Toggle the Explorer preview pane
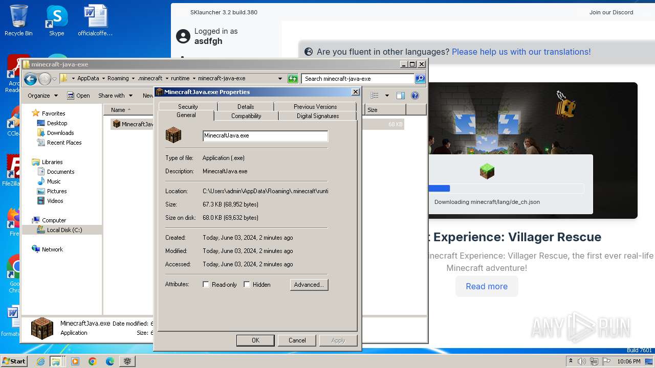 point(401,96)
